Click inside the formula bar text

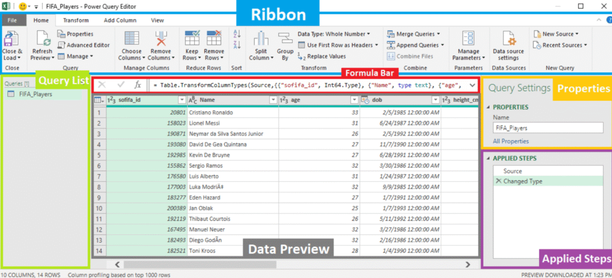308,85
